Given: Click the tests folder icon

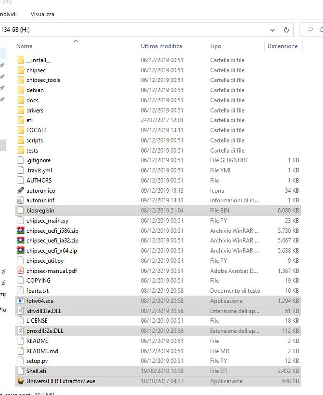Looking at the screenshot, I should 21,150.
